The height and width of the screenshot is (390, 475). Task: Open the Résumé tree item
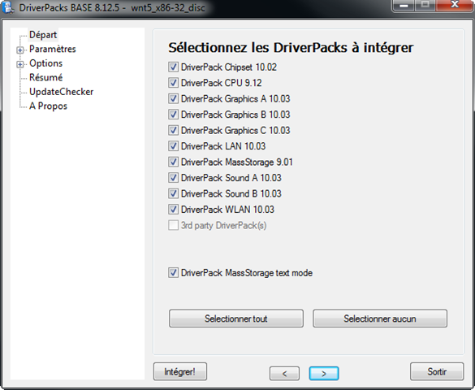pos(46,77)
